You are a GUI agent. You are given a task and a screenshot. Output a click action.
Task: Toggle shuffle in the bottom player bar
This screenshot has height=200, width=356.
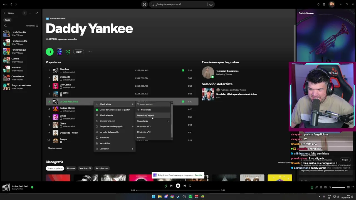pos(165,186)
